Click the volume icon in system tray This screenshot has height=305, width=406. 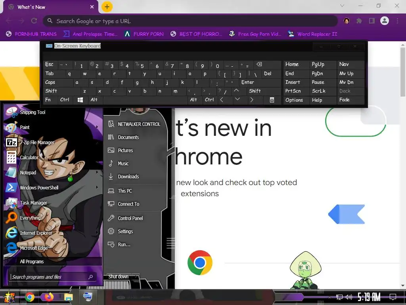pyautogui.click(x=349, y=297)
